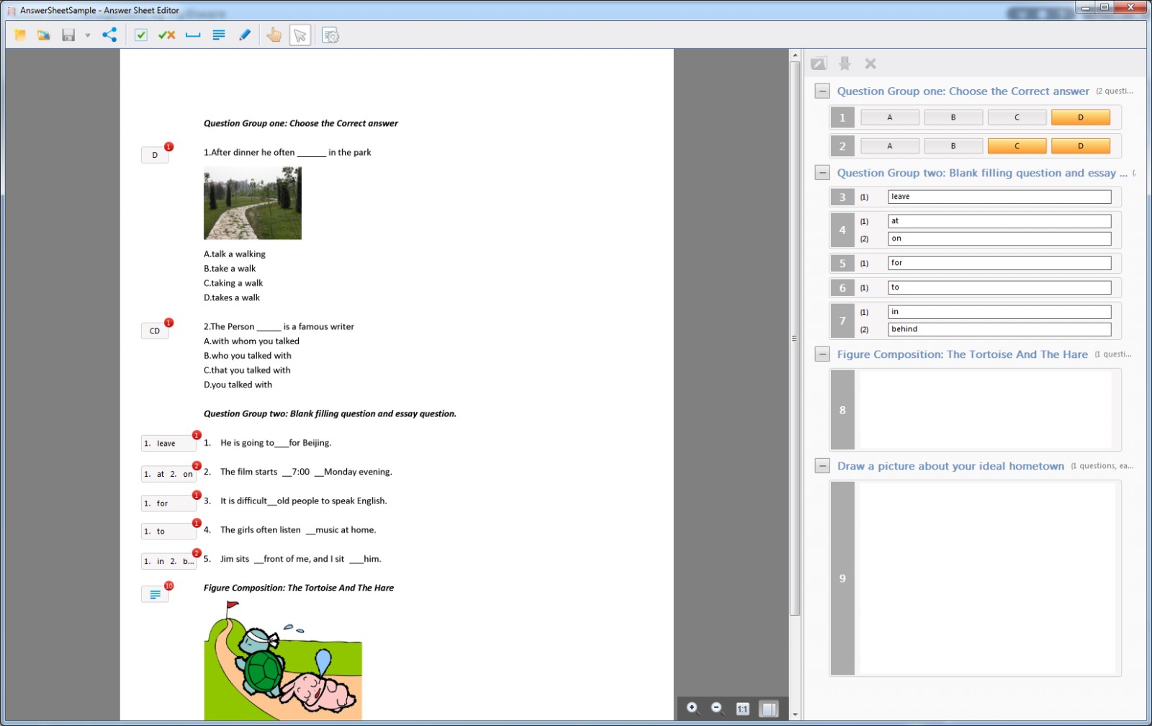
Task: Collapse Question Group one section
Action: pos(822,91)
